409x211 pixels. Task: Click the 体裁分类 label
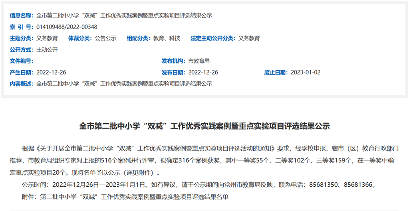tap(80, 38)
